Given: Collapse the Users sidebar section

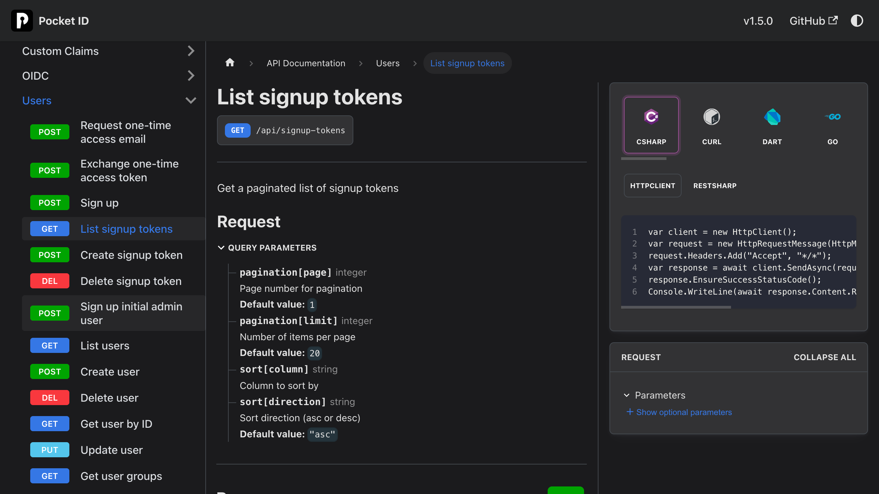Looking at the screenshot, I should pos(191,101).
